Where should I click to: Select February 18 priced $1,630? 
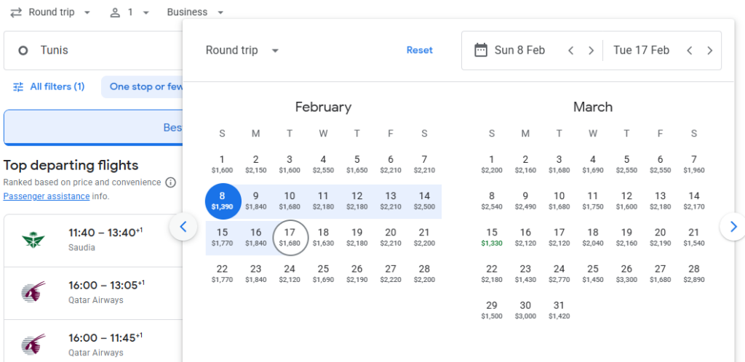[x=323, y=237]
